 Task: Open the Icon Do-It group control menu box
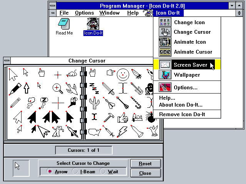[53, 13]
